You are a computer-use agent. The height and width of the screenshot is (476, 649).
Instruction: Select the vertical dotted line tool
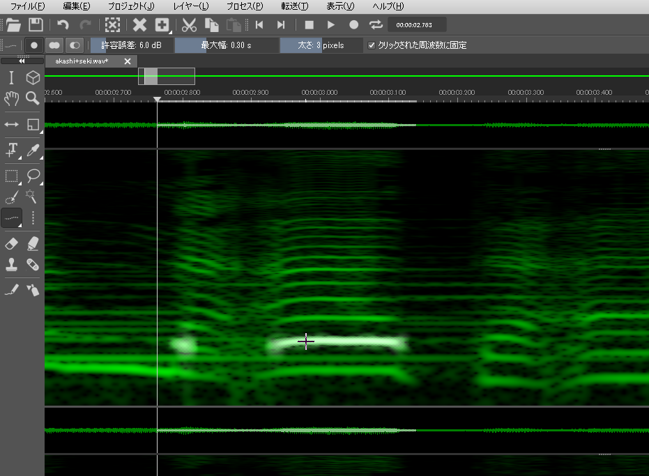pyautogui.click(x=33, y=217)
